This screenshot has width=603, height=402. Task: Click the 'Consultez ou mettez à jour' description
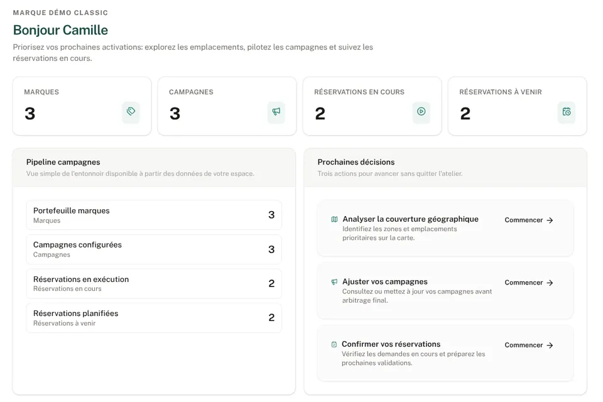(417, 296)
